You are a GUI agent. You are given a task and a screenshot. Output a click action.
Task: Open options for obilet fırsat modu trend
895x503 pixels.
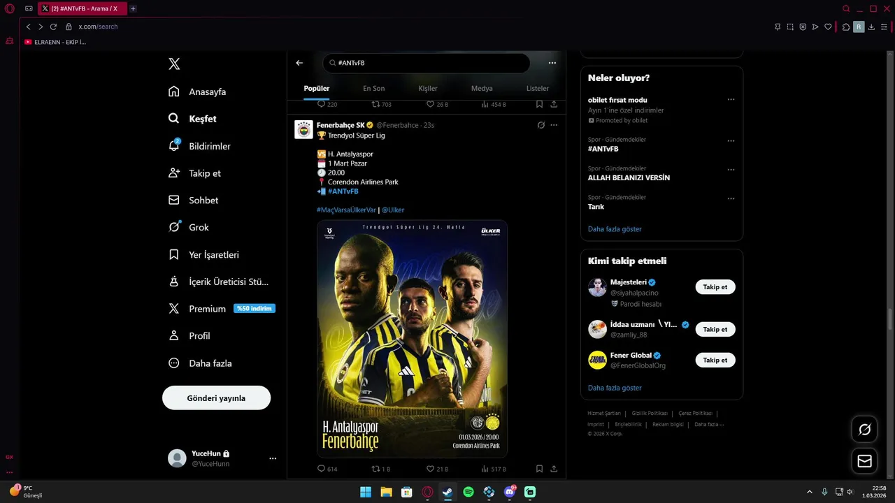pyautogui.click(x=731, y=99)
